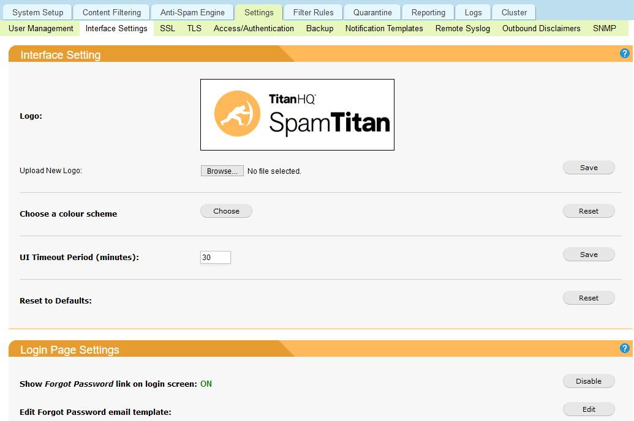Screen dimensions: 634x421
Task: Open the SSL settings page
Action: click(x=167, y=28)
